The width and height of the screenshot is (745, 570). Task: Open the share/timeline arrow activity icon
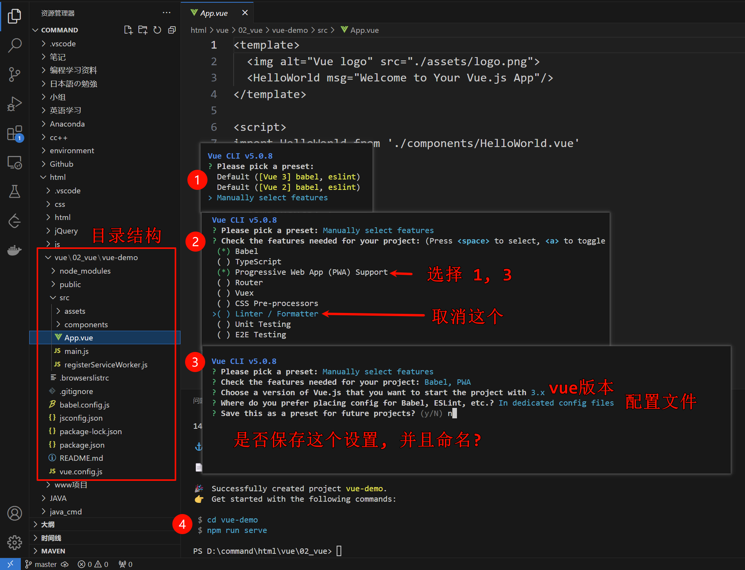pos(14,221)
